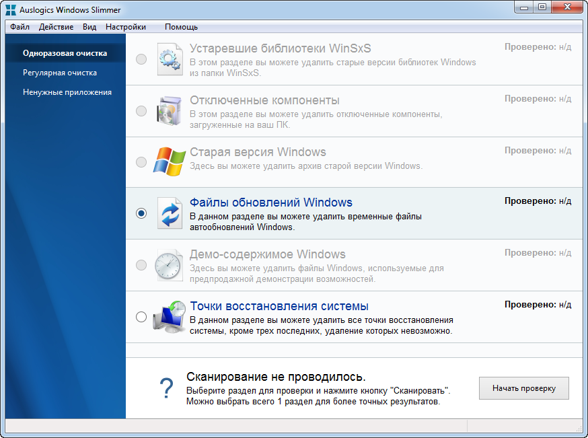The image size is (588, 438).
Task: Click the window resize grip in status bar
Action: [x=579, y=428]
